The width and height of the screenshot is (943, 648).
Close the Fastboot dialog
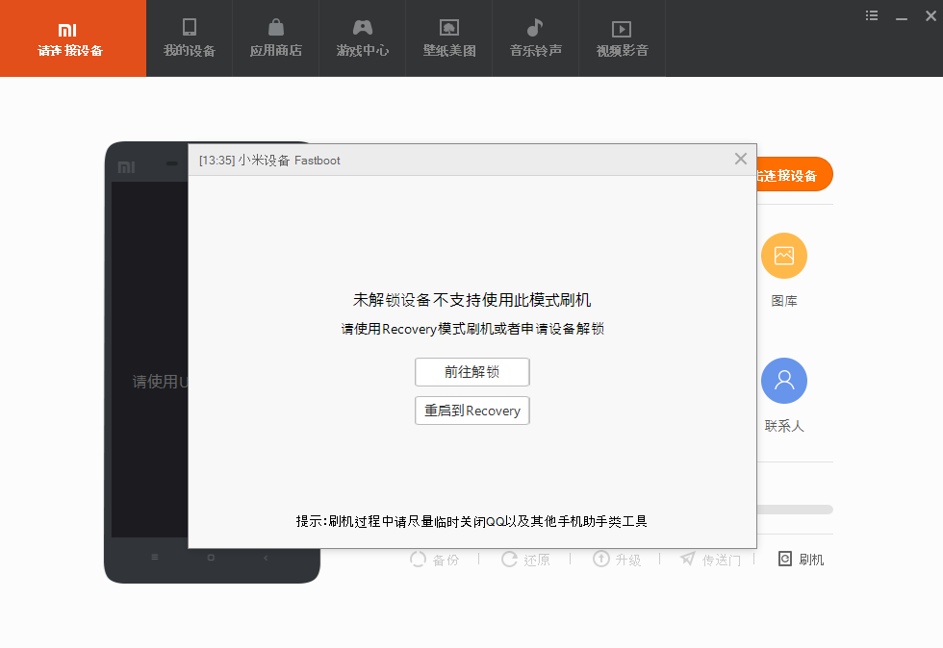[x=740, y=160]
